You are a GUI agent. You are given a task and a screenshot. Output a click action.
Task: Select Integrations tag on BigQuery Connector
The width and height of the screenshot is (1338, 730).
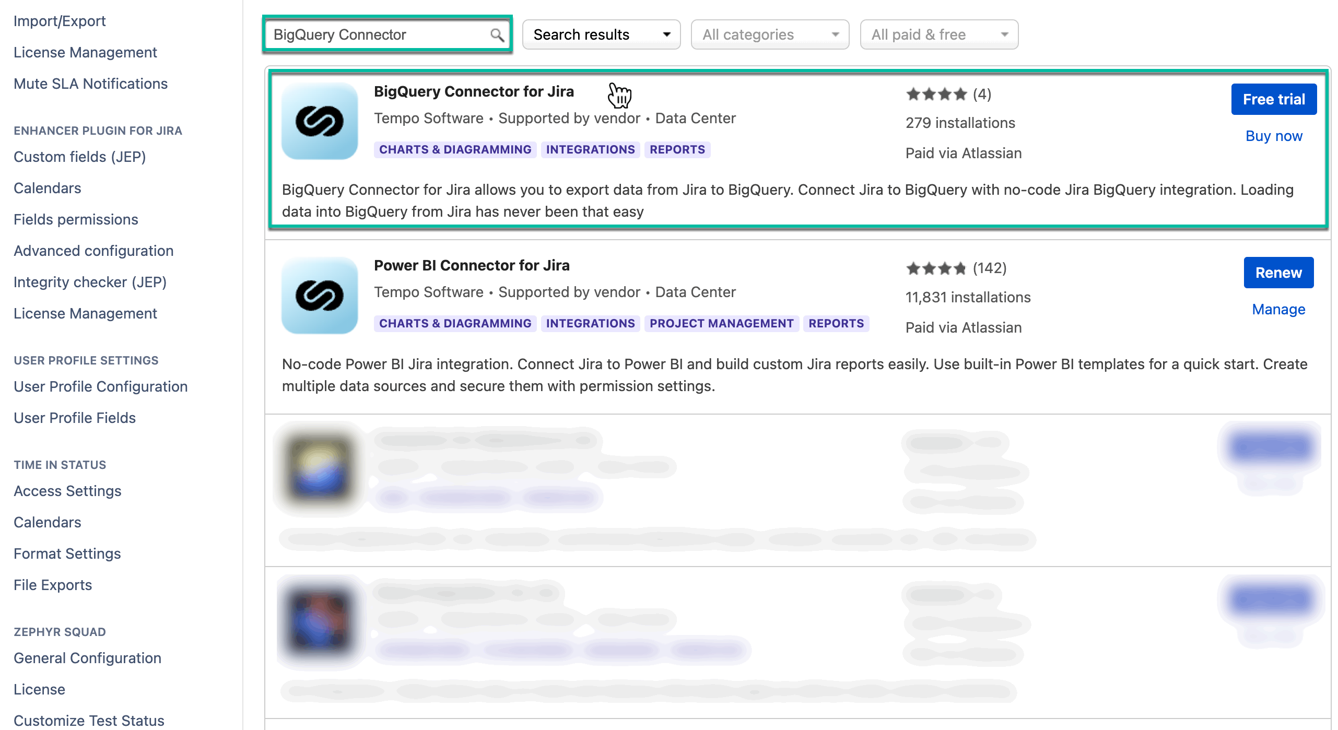click(590, 150)
